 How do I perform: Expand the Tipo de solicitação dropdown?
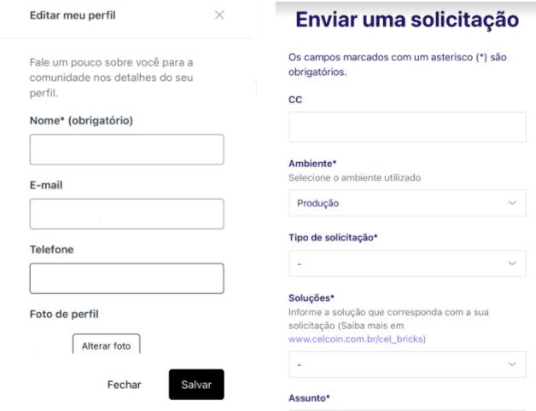coord(407,263)
